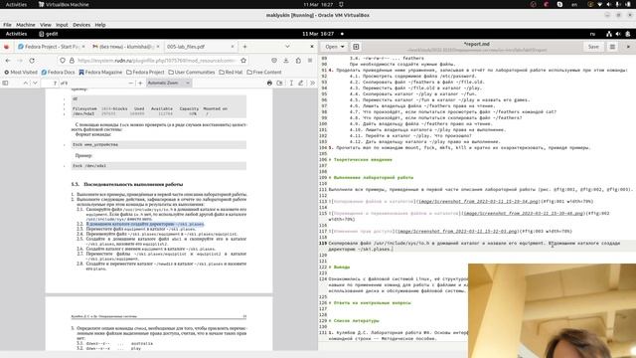Open Firefox downloads panel
The height and width of the screenshot is (358, 636).
tap(286, 60)
